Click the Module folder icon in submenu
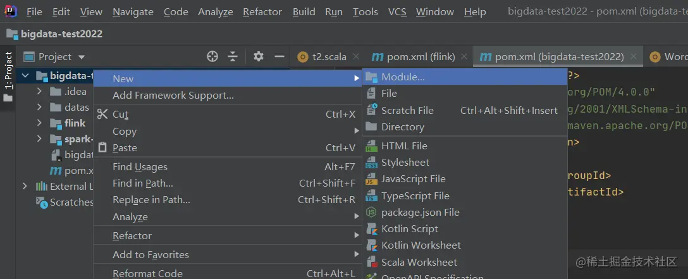688x279 pixels. [372, 77]
